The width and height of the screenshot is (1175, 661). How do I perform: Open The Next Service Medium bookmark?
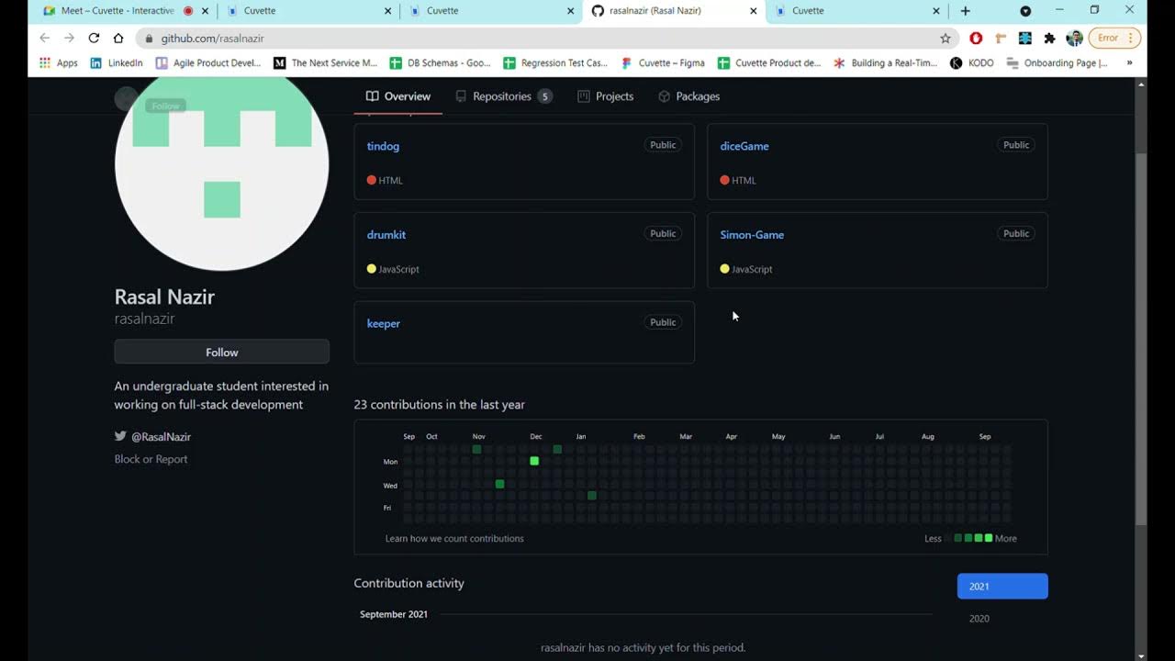[325, 63]
